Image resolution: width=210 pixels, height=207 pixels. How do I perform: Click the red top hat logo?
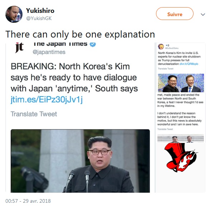click(181, 157)
